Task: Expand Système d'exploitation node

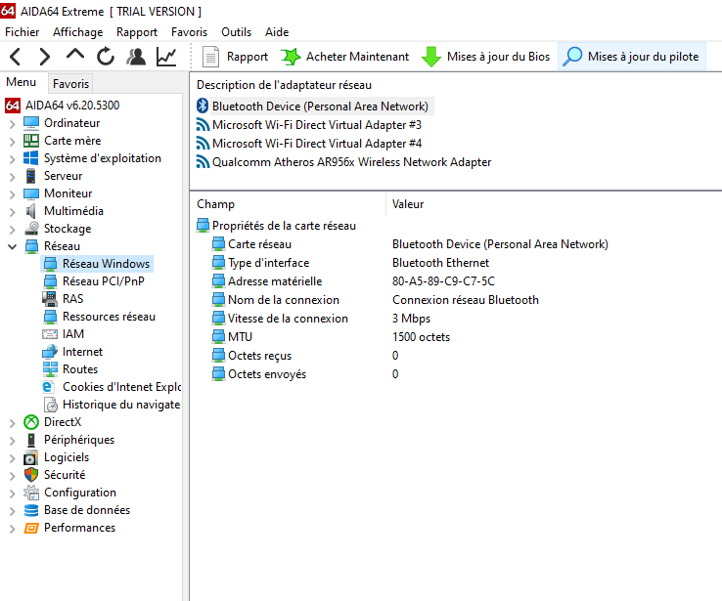Action: [x=13, y=159]
